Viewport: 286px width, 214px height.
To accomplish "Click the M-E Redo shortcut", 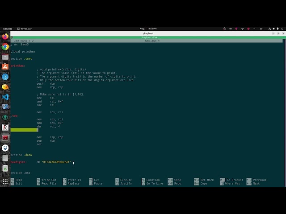I will pos(174,183).
